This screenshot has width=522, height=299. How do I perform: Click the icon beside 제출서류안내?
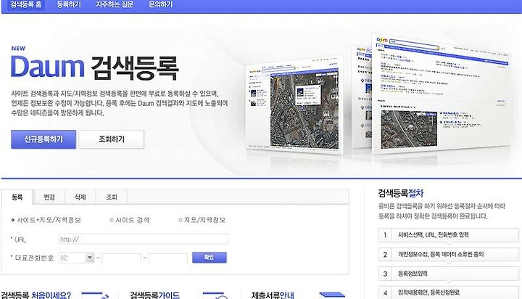click(332, 295)
